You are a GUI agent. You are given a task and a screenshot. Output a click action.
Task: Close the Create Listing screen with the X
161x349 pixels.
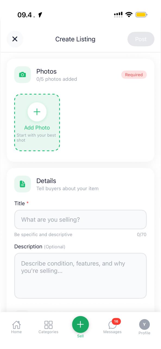pos(15,39)
